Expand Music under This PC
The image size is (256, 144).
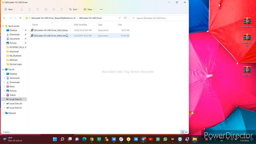(x=4, y=86)
